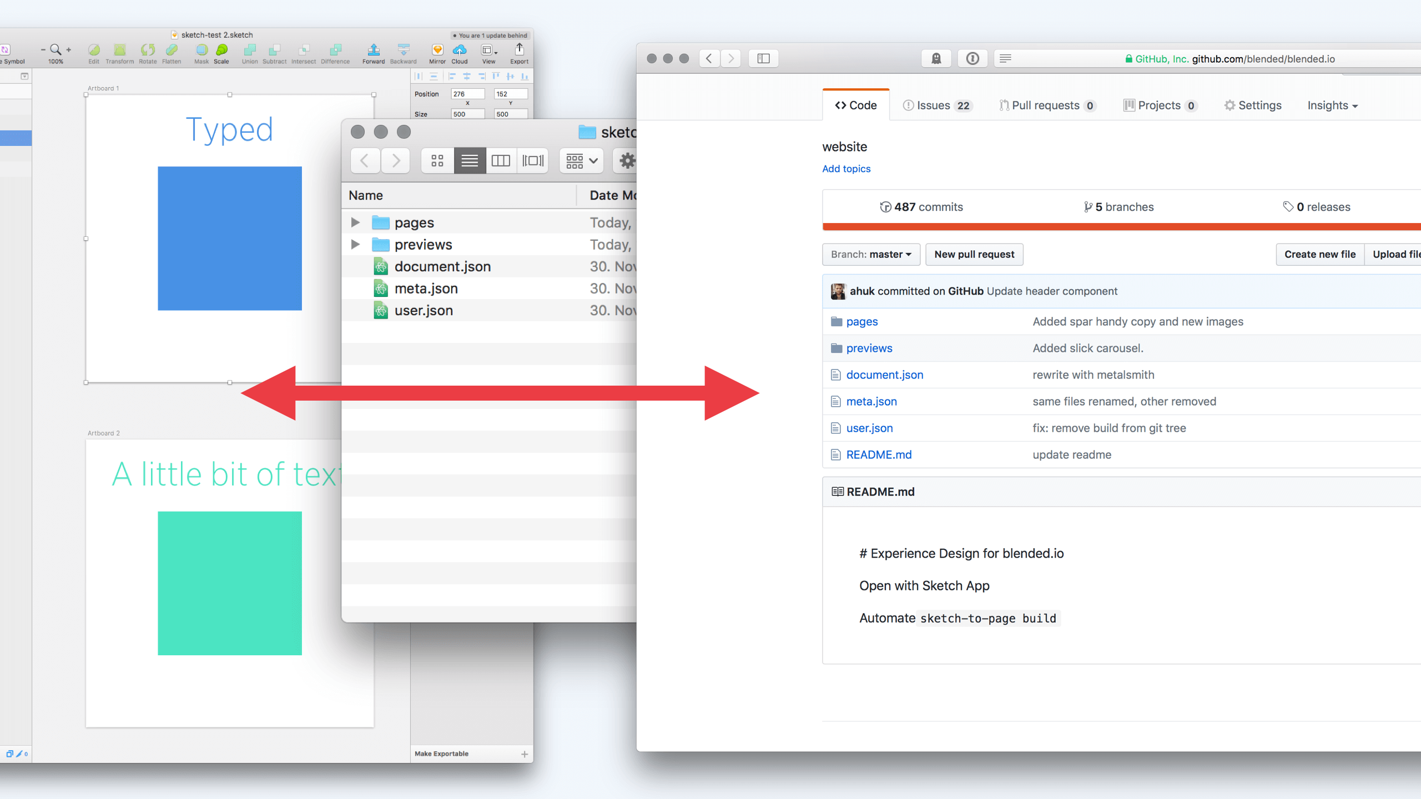Expand the previews folder in Finder
Viewport: 1421px width, 799px height.
click(355, 244)
